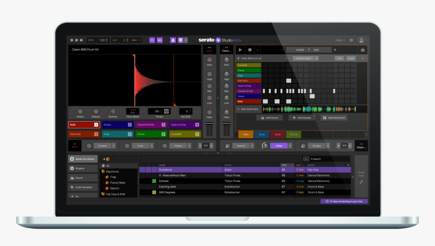Select the Echoes track row
The image size is (435, 246).
(x=245, y=181)
